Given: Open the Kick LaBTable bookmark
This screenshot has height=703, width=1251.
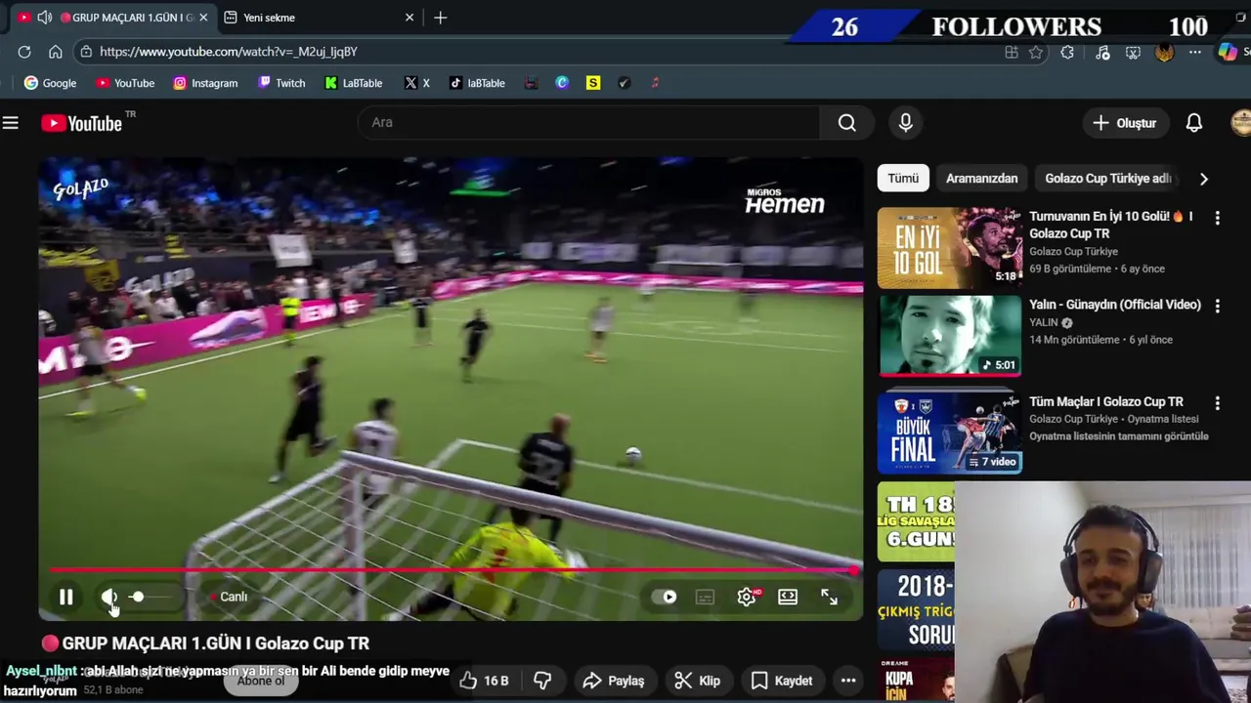Looking at the screenshot, I should click(x=354, y=83).
